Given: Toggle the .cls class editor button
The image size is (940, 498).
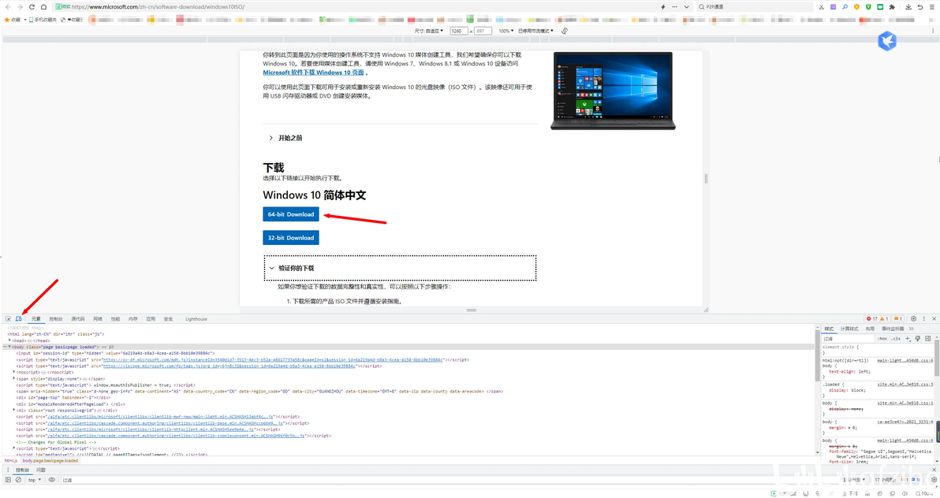Looking at the screenshot, I should click(x=896, y=339).
